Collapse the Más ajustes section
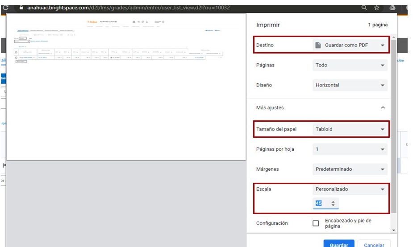 382,107
